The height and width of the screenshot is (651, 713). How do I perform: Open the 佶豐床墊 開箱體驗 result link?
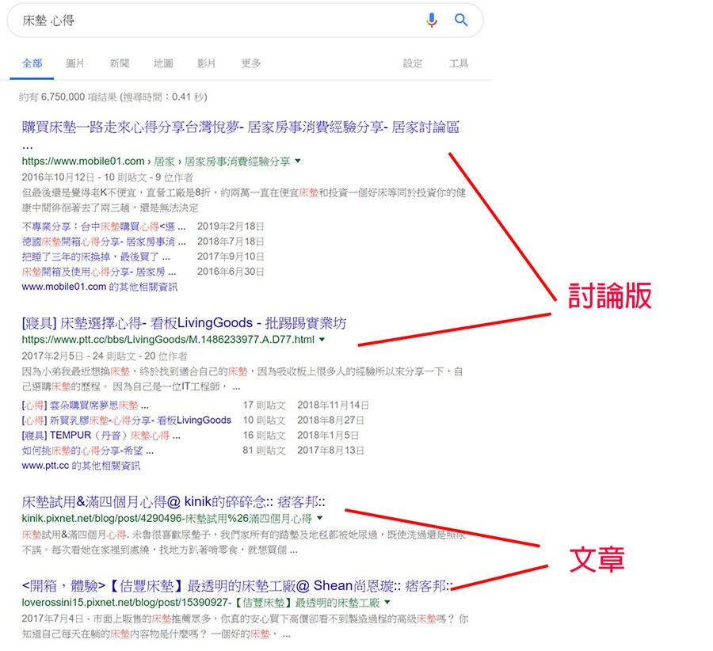pos(238,586)
